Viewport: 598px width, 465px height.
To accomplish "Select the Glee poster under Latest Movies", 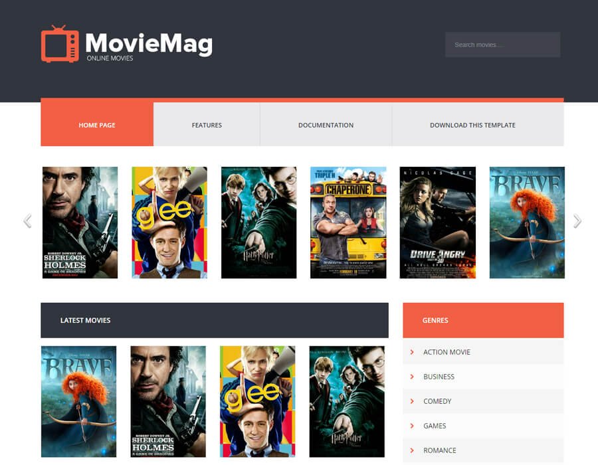I will (x=257, y=401).
